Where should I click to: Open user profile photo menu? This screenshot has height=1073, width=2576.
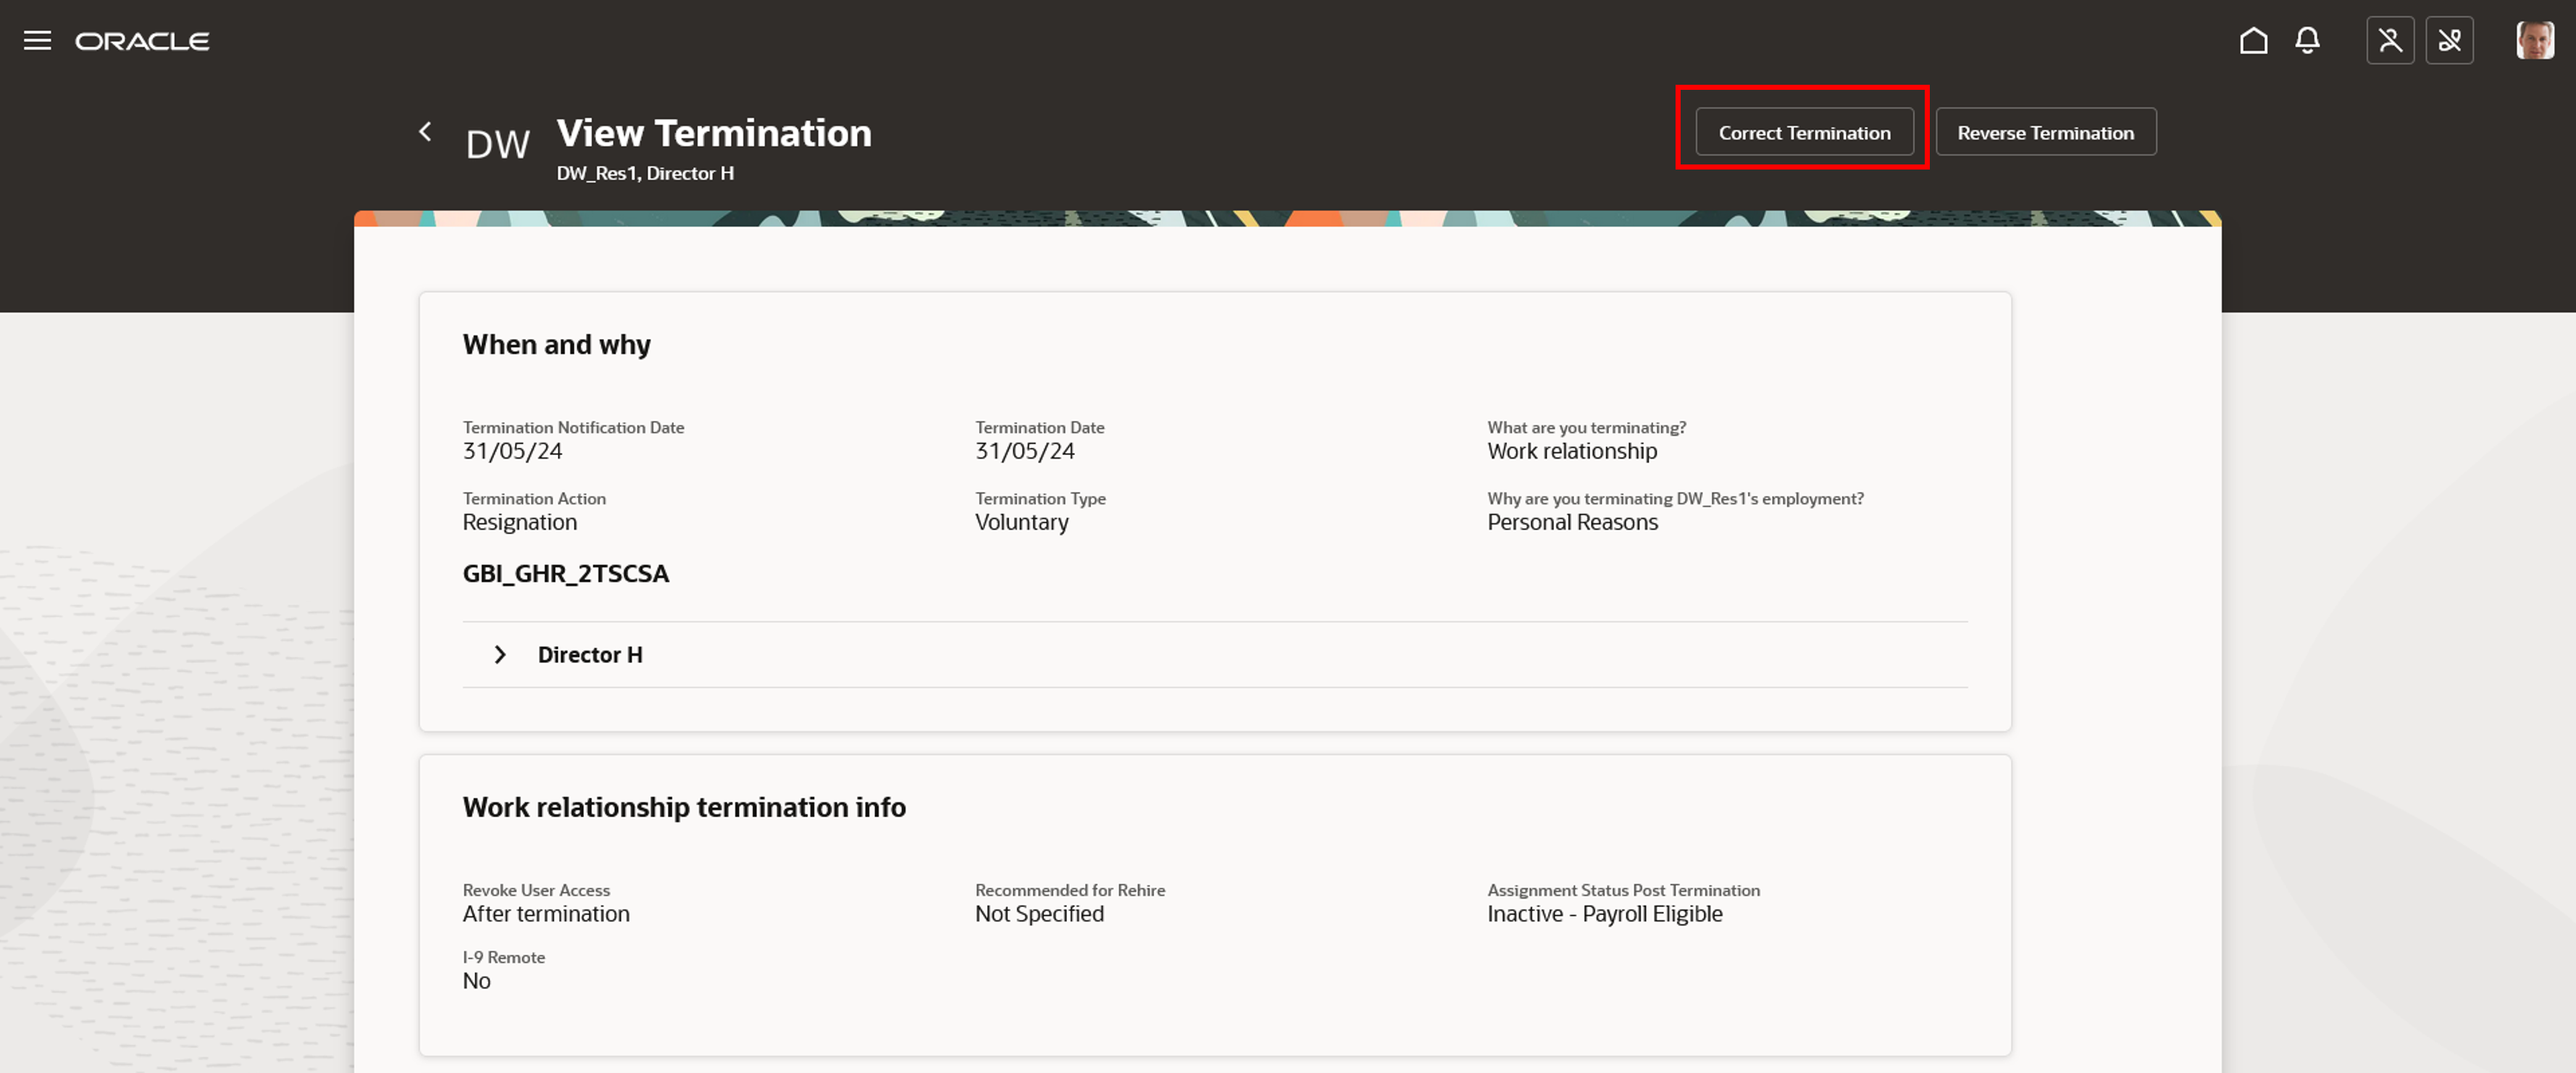point(2534,41)
